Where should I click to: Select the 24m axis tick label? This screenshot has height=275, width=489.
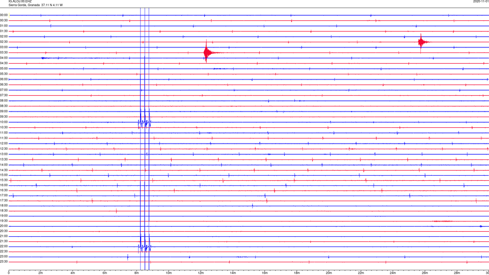click(393, 273)
